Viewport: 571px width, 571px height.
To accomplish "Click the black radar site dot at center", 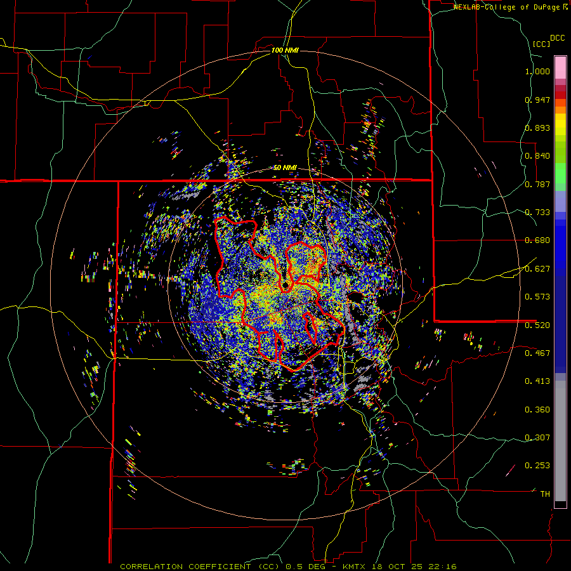I will (x=286, y=284).
